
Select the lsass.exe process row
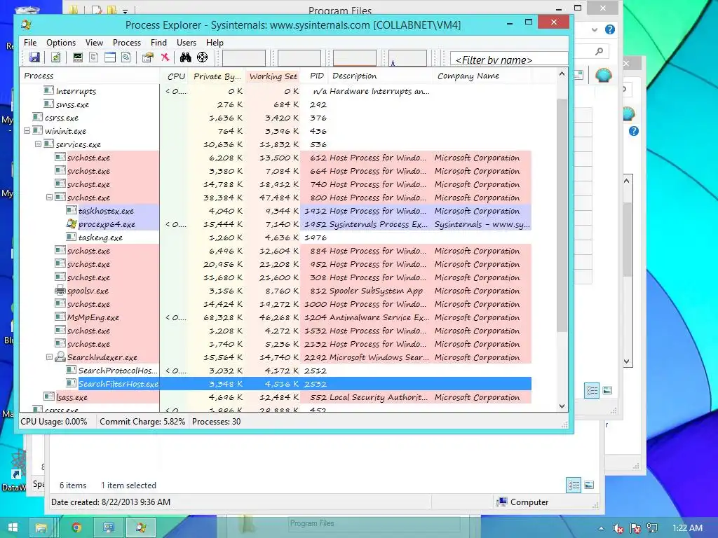tap(276, 397)
